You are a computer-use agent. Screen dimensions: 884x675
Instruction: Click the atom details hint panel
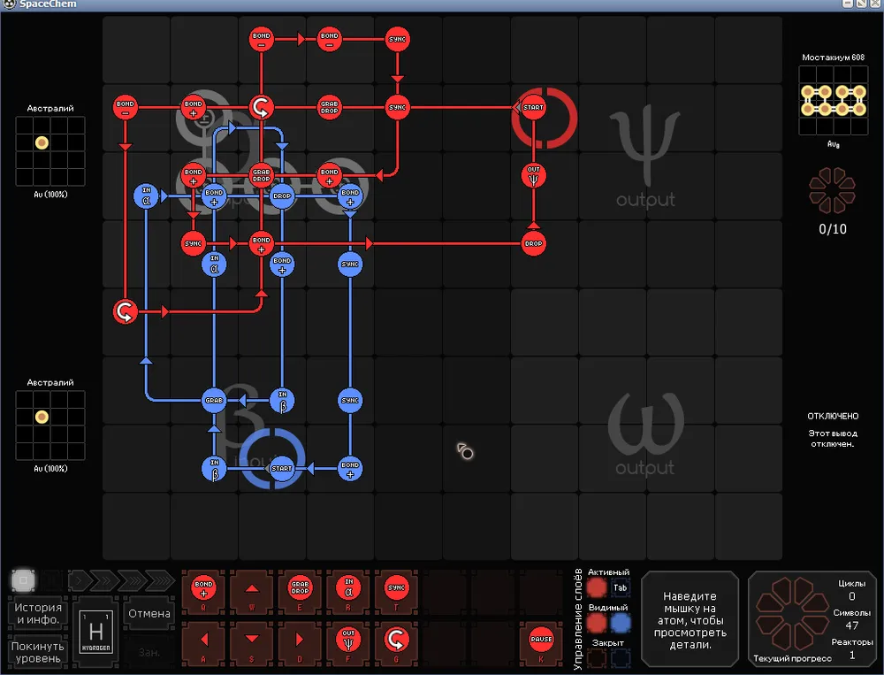click(x=690, y=619)
